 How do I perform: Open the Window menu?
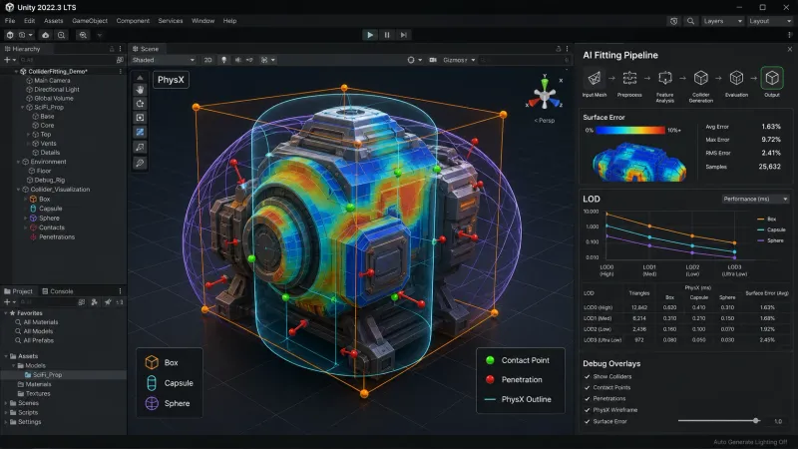coord(203,21)
